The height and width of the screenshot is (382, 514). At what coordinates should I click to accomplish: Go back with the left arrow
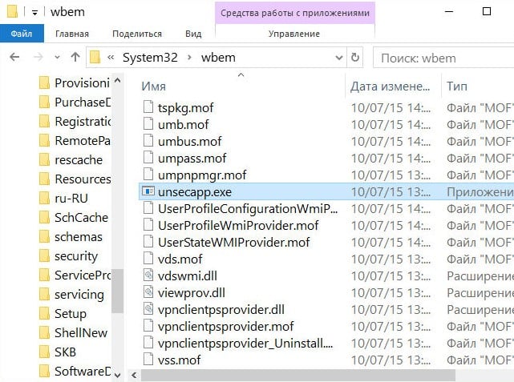[x=14, y=58]
